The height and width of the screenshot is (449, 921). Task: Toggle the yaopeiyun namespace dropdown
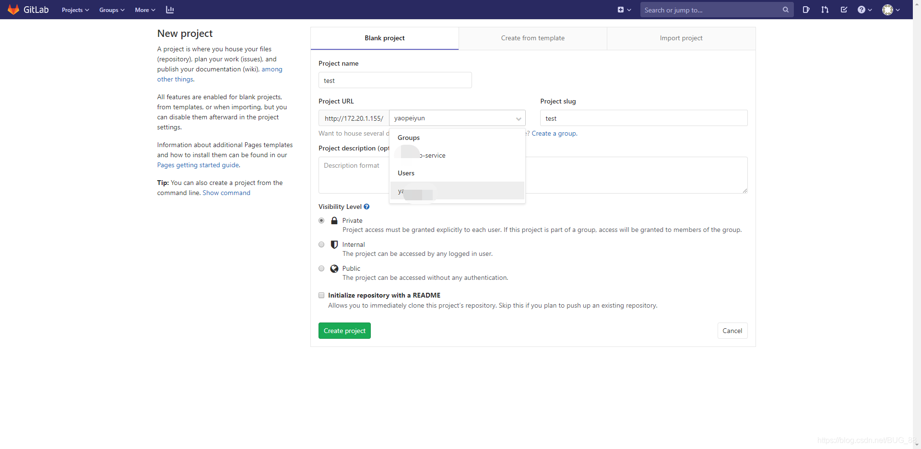(x=457, y=118)
